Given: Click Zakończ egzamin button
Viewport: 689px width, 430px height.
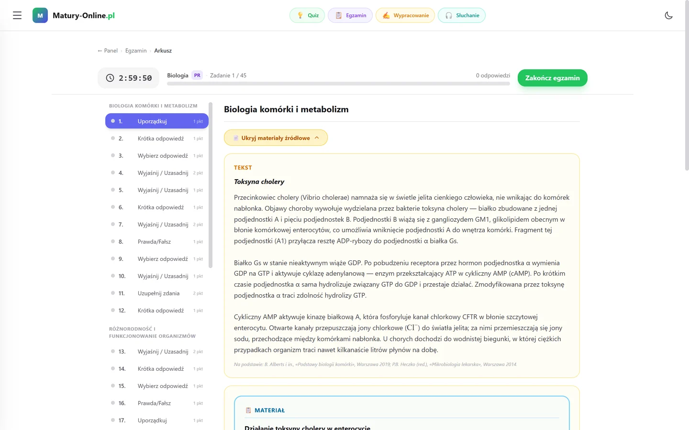Looking at the screenshot, I should [x=553, y=78].
